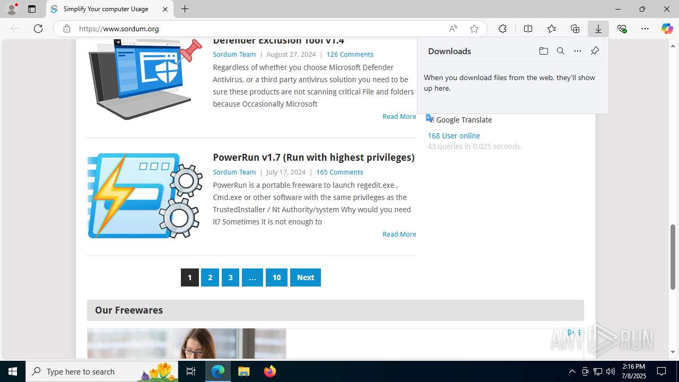Open downloads folder icon in Downloads panel

[543, 51]
